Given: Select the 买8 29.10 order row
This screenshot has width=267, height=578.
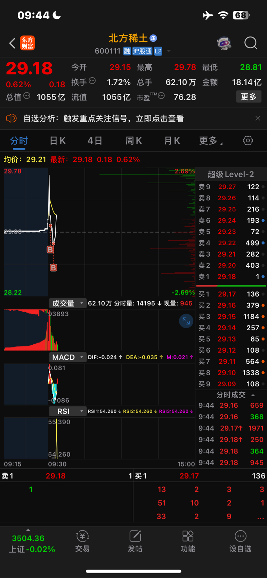Looking at the screenshot, I should pos(231,372).
